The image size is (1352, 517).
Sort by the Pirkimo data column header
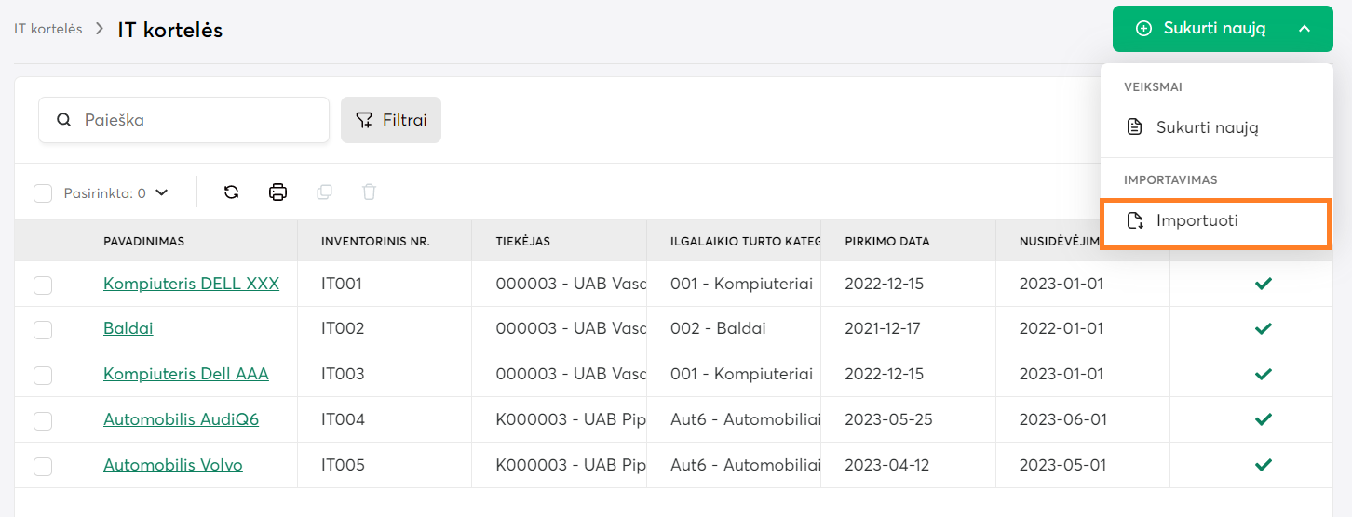[887, 242]
